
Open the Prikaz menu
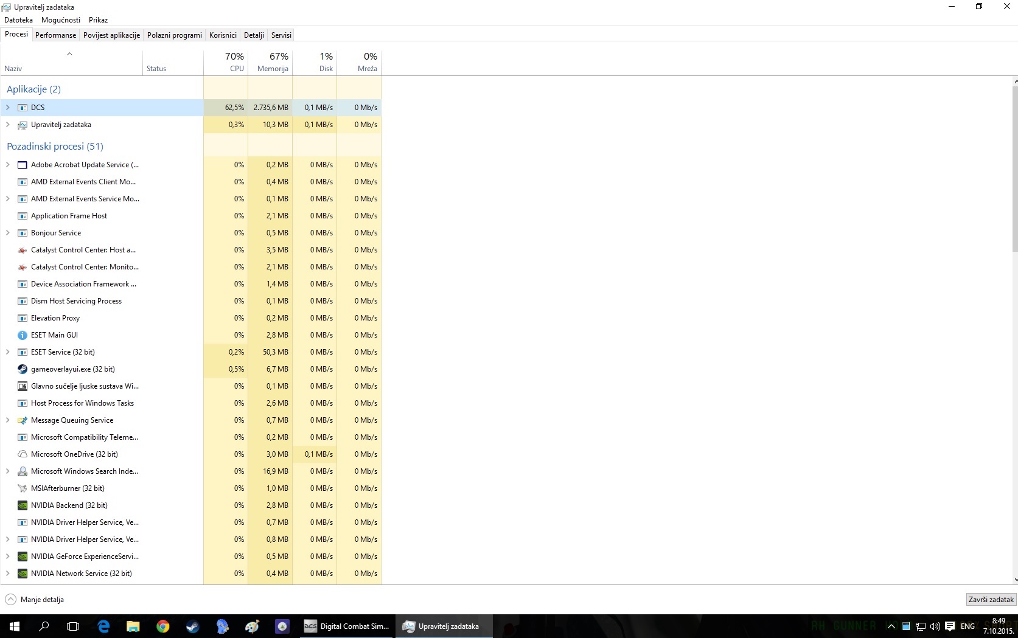(x=98, y=20)
